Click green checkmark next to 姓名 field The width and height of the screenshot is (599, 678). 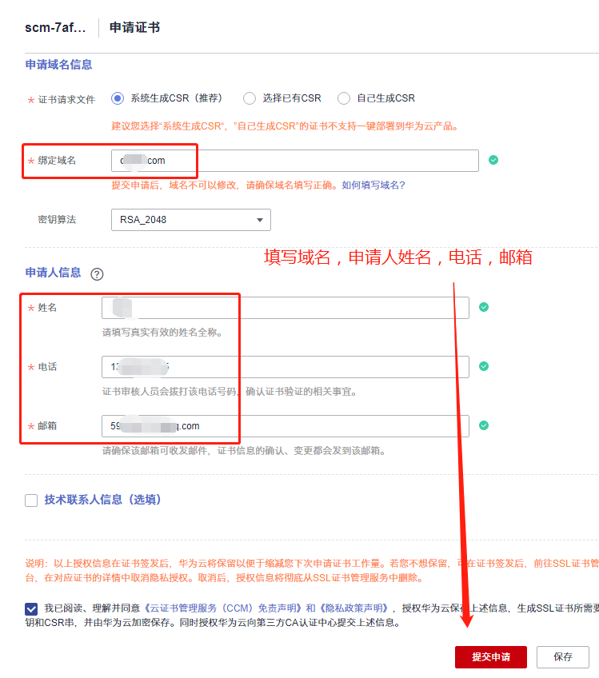484,307
